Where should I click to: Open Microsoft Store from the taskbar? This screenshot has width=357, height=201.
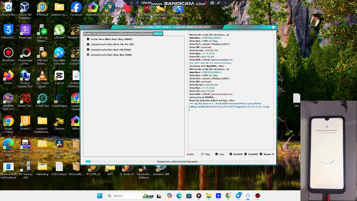[189, 196]
